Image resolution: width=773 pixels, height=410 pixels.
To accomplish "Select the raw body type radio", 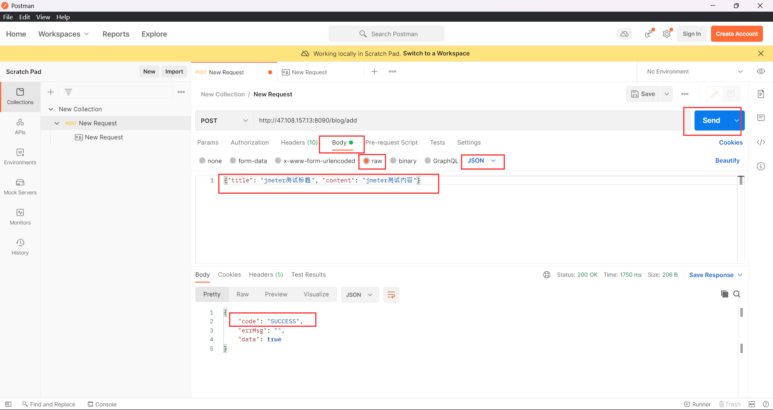I will tap(366, 160).
